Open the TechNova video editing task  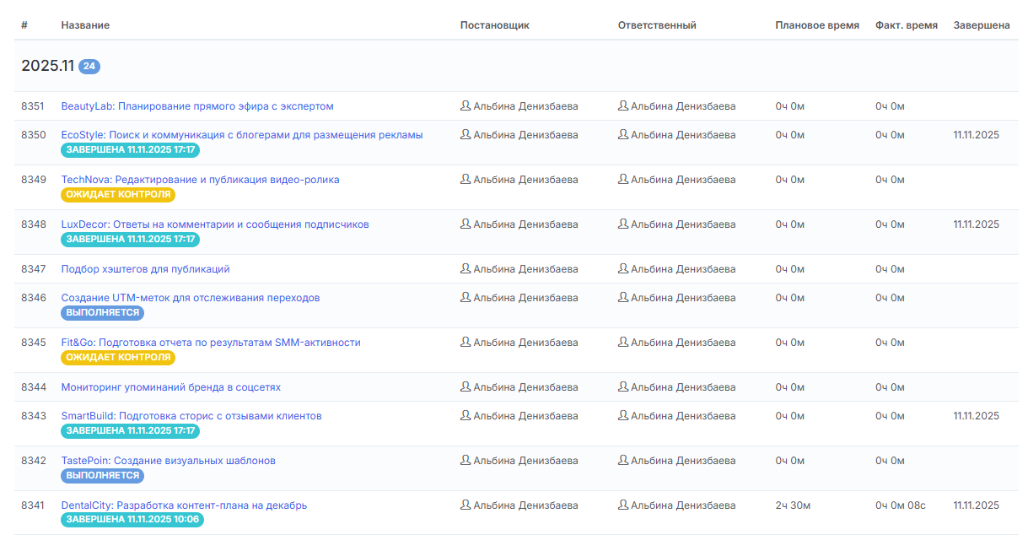(x=200, y=180)
